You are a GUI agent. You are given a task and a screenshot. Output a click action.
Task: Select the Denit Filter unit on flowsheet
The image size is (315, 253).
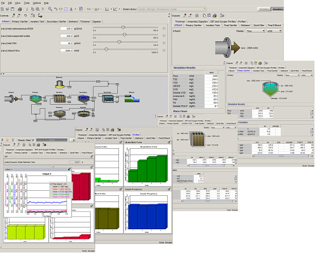[108, 98]
